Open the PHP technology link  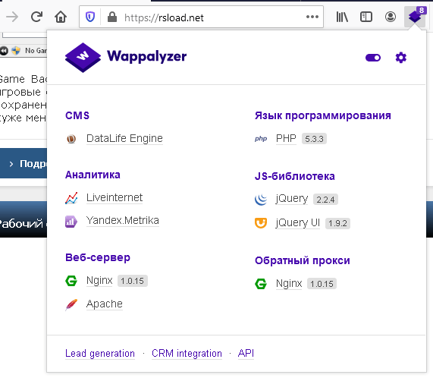point(286,138)
